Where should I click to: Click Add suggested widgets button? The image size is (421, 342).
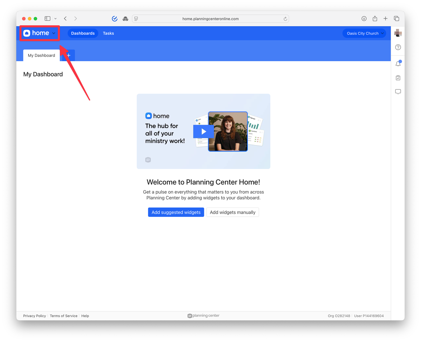[x=176, y=212]
